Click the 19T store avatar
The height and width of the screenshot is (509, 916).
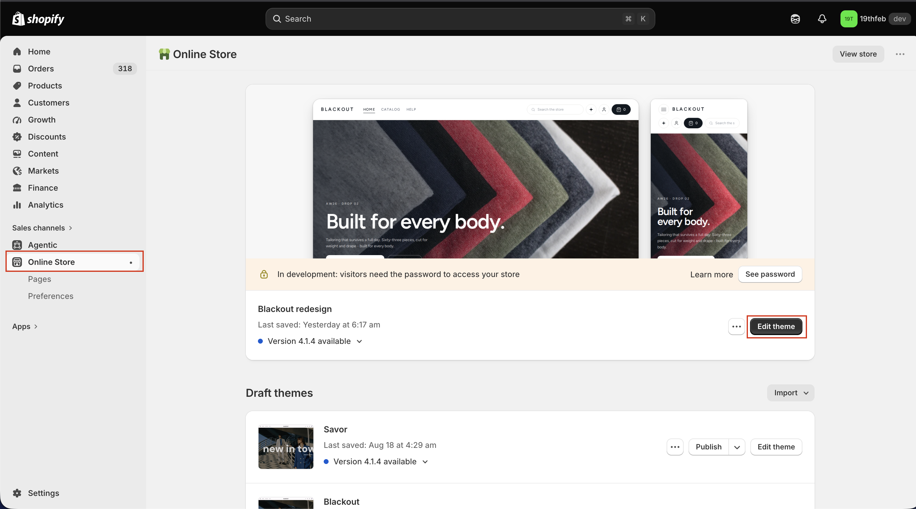coord(848,19)
